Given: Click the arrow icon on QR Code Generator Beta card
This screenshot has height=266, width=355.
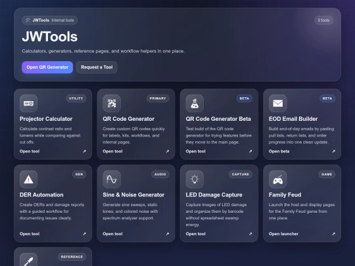Looking at the screenshot, I should pos(250,151).
